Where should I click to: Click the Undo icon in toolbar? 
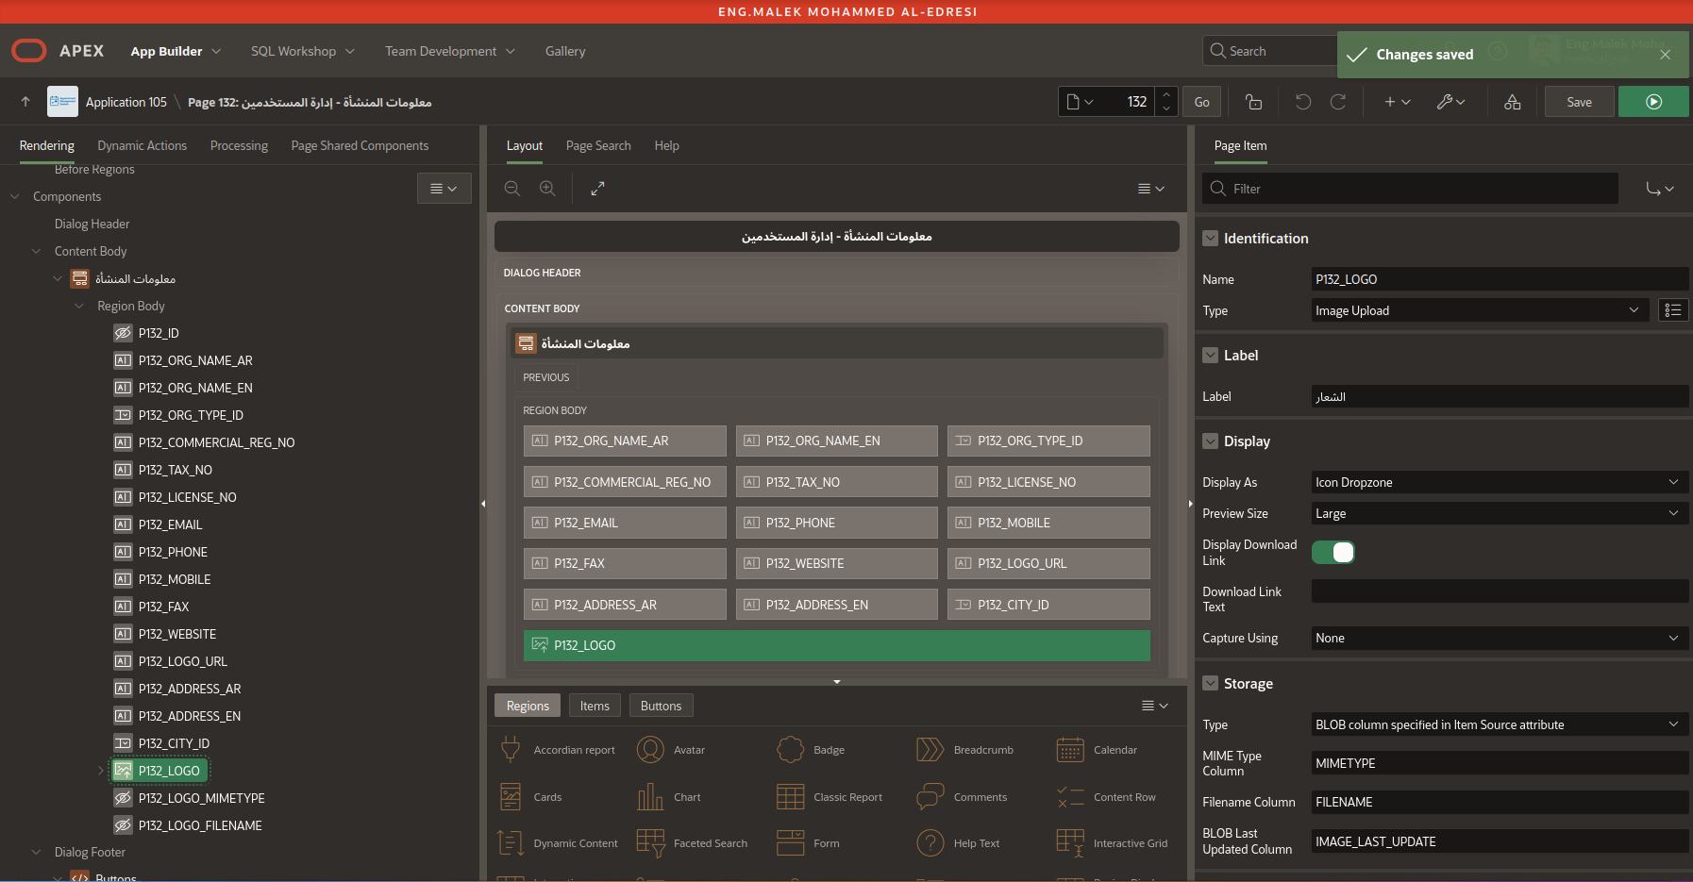coord(1303,102)
